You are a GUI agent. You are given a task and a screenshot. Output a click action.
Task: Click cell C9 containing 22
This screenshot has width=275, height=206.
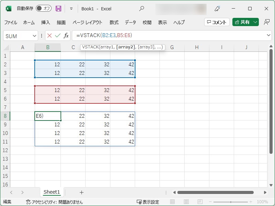(73, 125)
